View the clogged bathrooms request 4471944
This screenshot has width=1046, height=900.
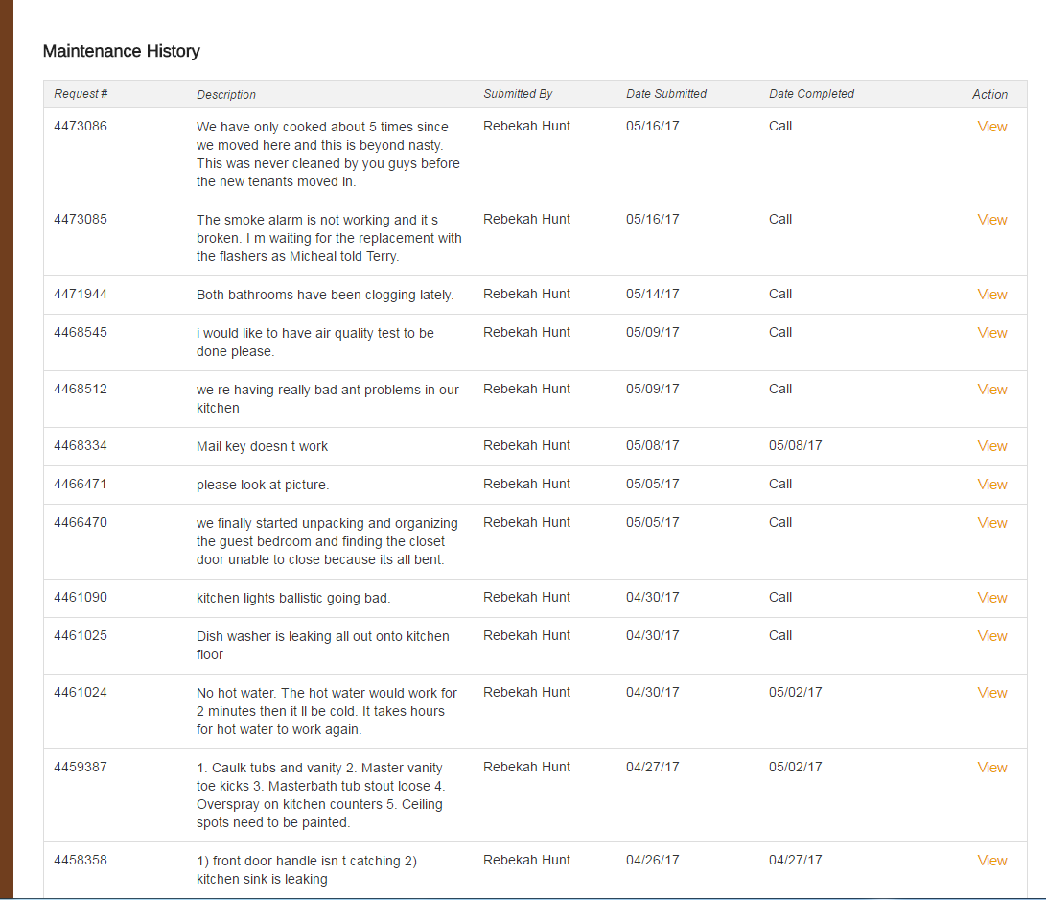click(991, 295)
